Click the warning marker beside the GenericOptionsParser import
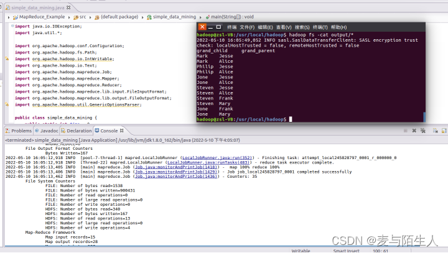Screen dimensions: 448x253 [7, 104]
